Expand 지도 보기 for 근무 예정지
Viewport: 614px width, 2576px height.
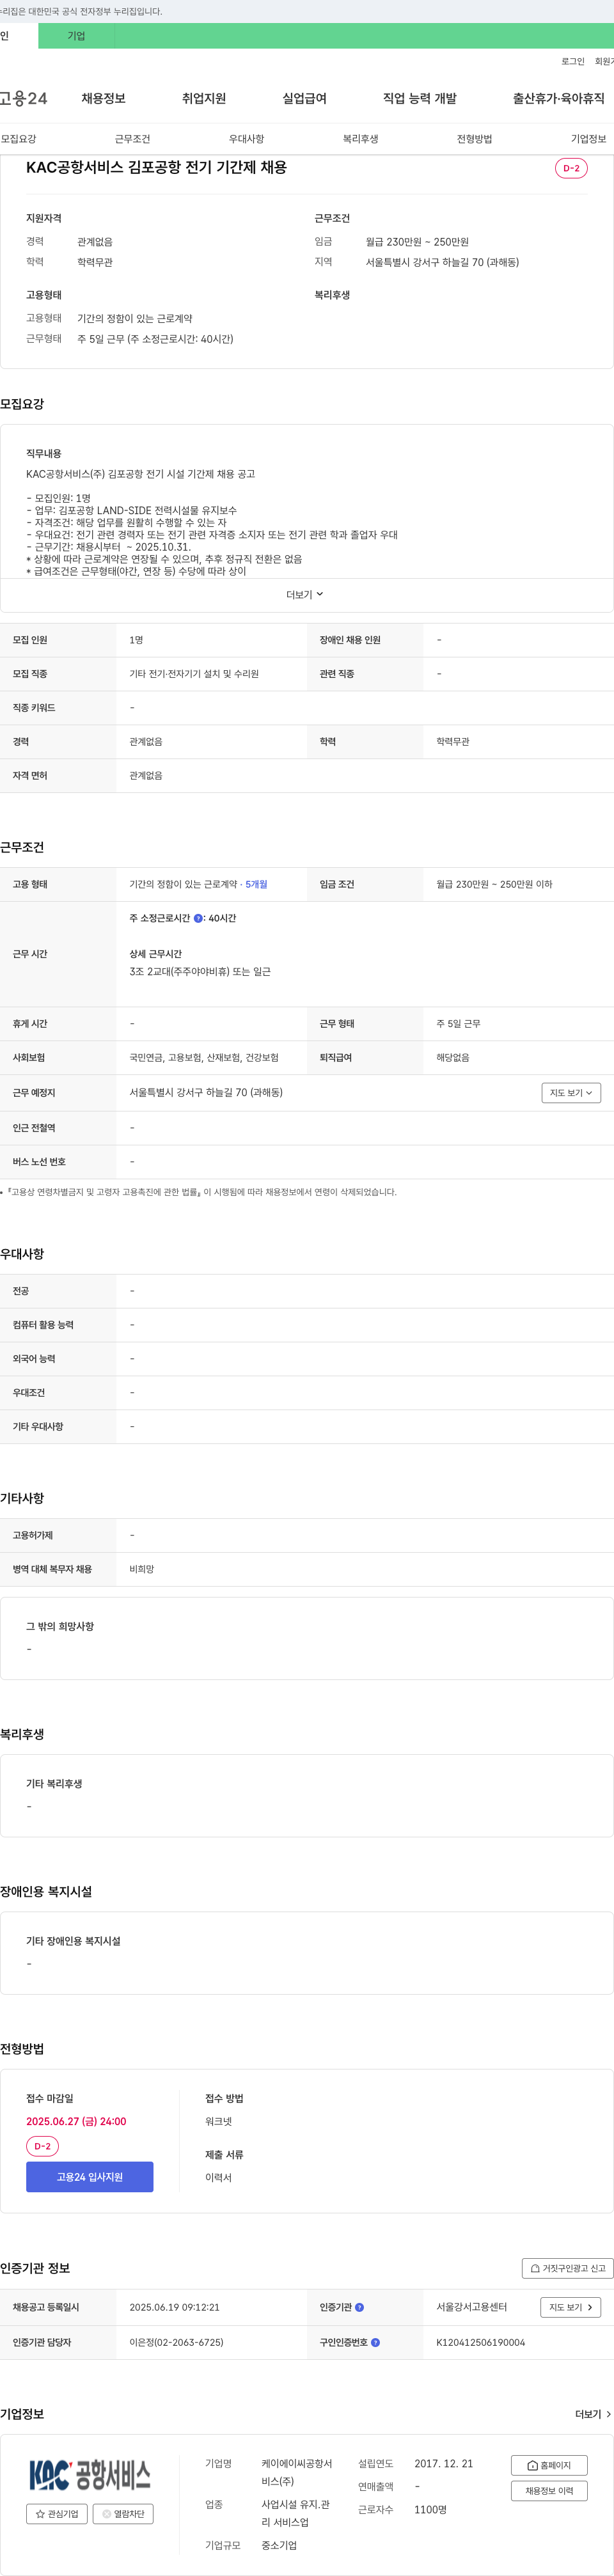point(571,1093)
